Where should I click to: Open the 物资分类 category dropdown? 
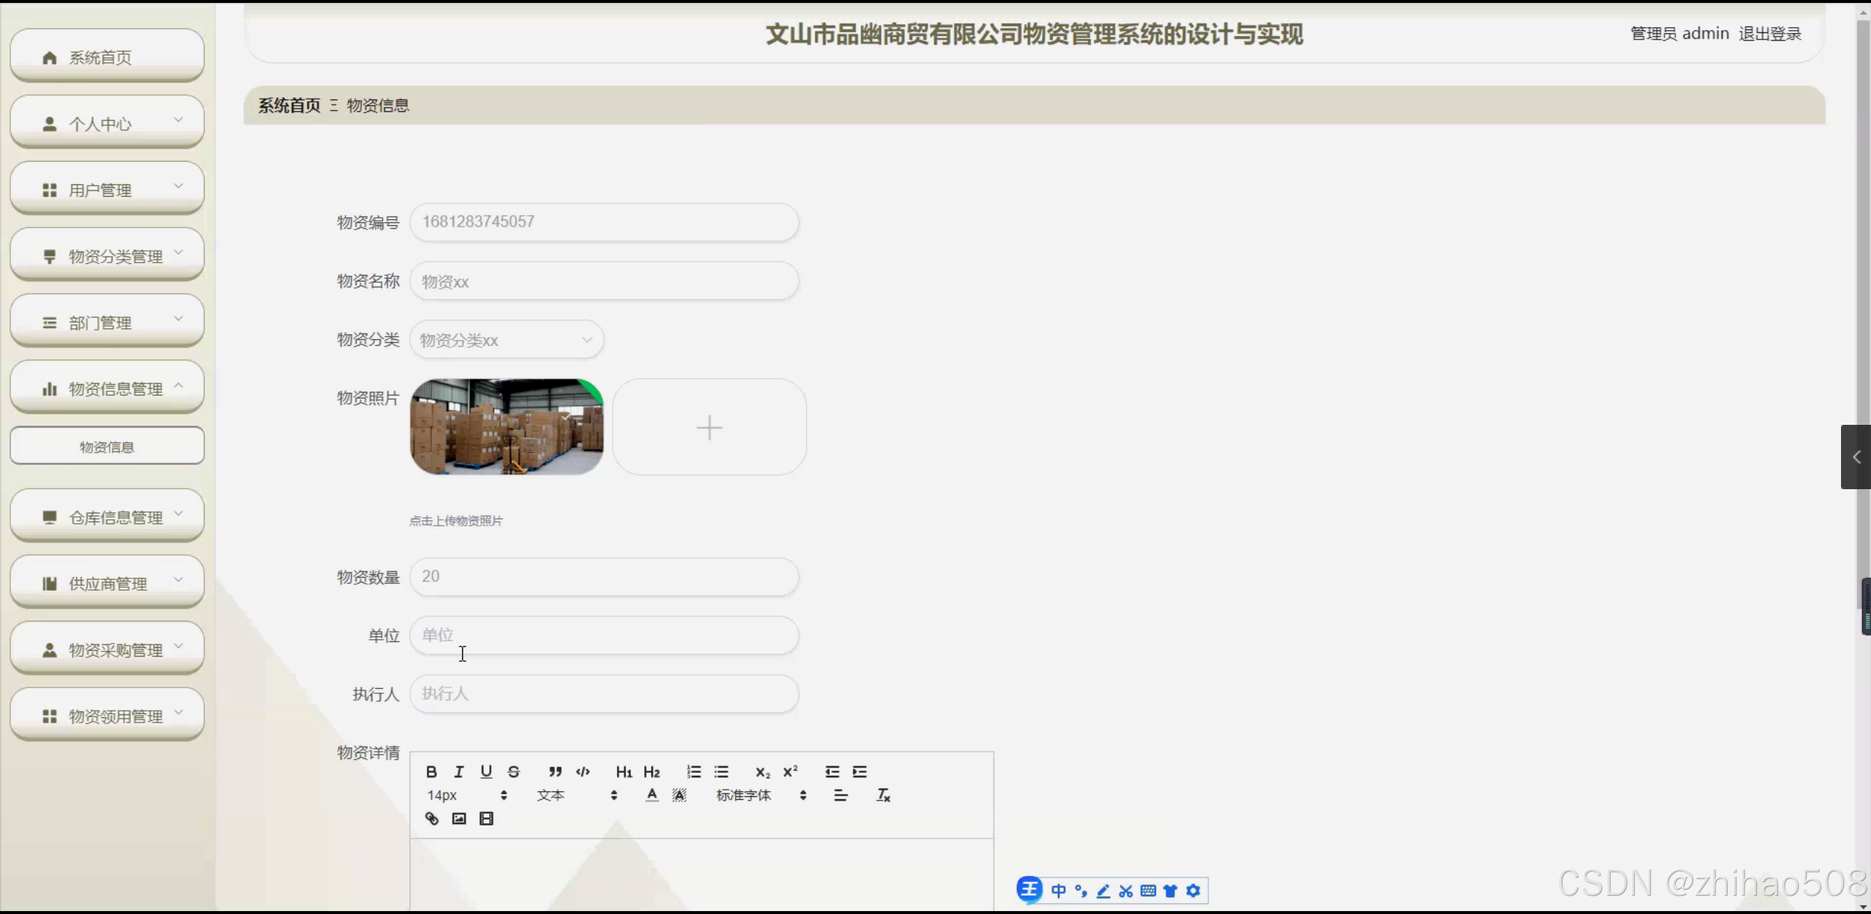506,340
